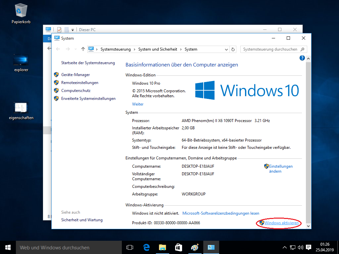Click the Start button
This screenshot has width=339, height=254.
click(x=7, y=247)
